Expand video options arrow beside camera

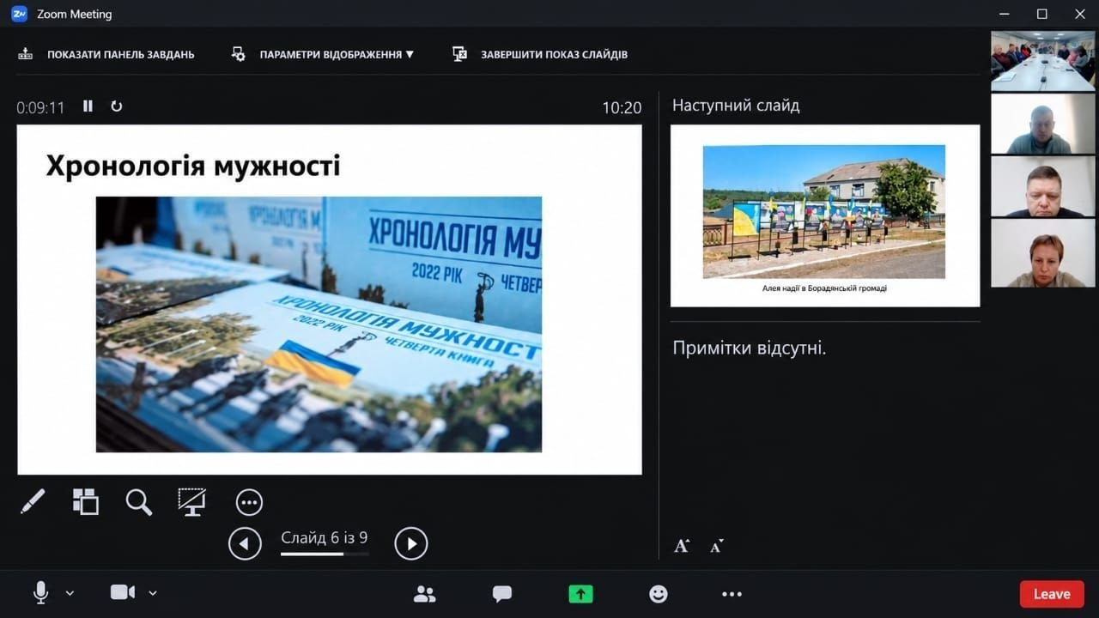153,593
